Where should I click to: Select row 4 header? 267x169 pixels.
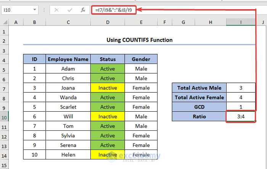5,59
